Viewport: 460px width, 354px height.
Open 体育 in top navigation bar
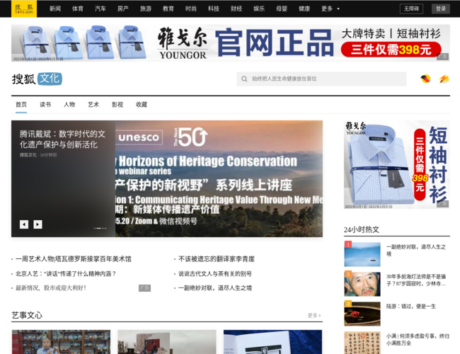(x=77, y=8)
